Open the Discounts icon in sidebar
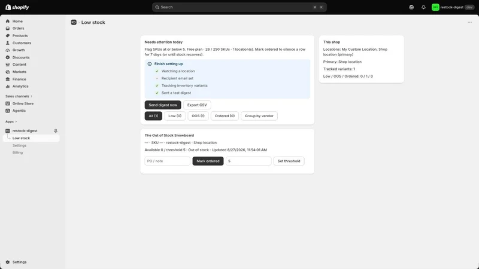The height and width of the screenshot is (269, 479). coord(8,57)
